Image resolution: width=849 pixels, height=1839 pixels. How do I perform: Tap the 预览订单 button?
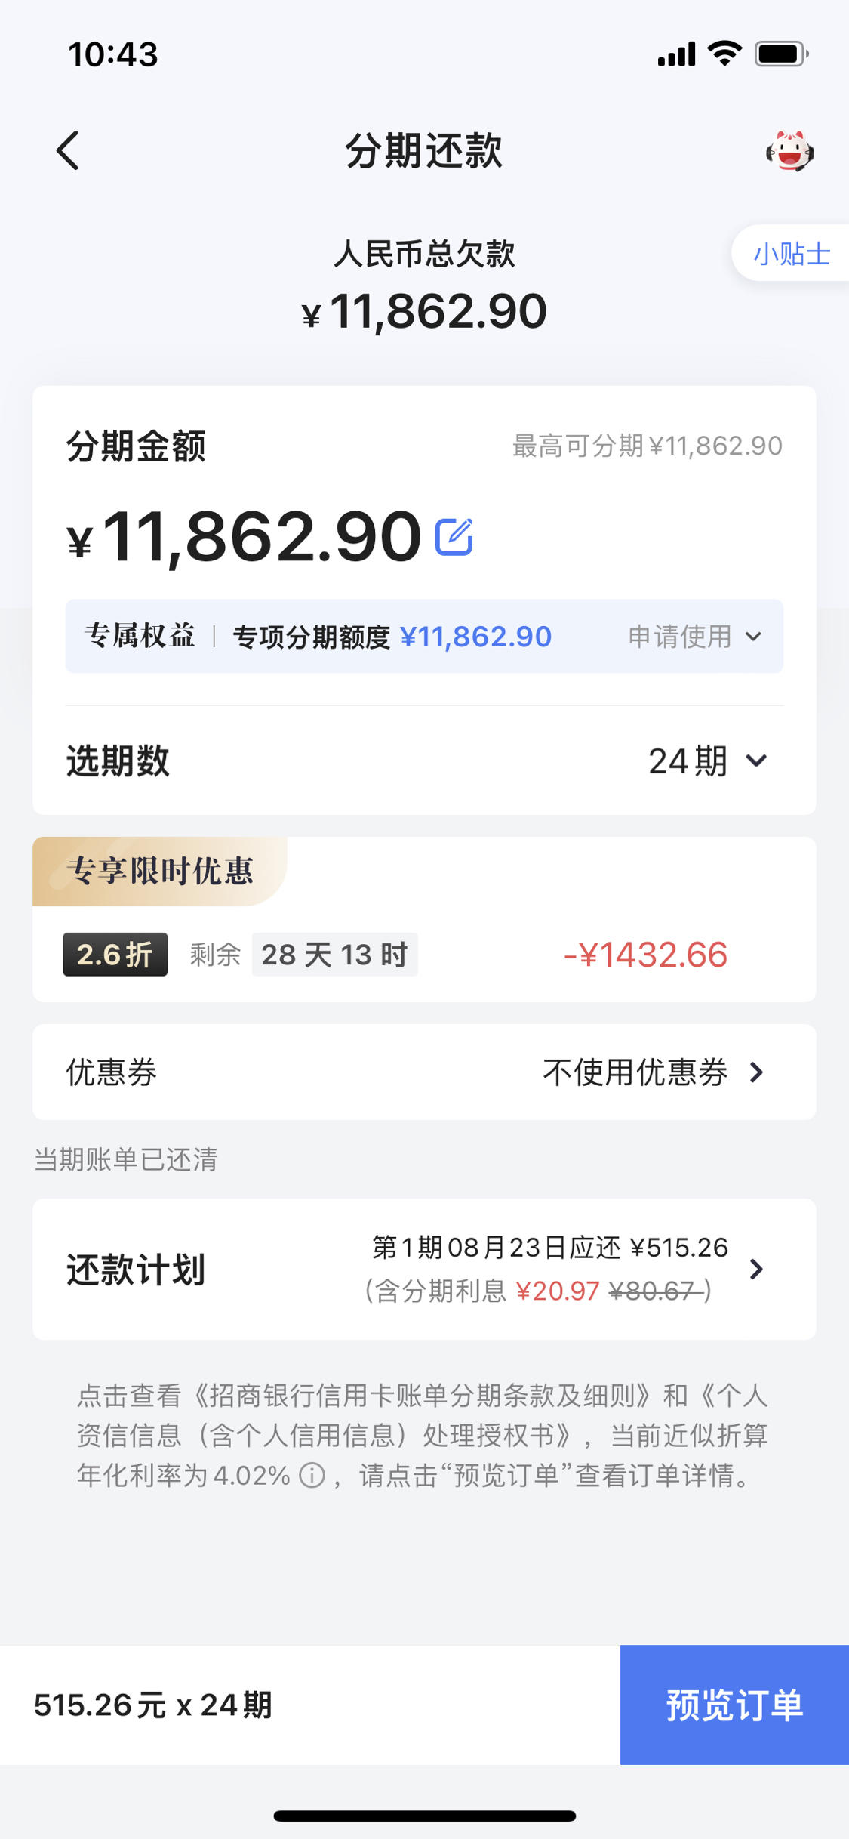pos(734,1705)
